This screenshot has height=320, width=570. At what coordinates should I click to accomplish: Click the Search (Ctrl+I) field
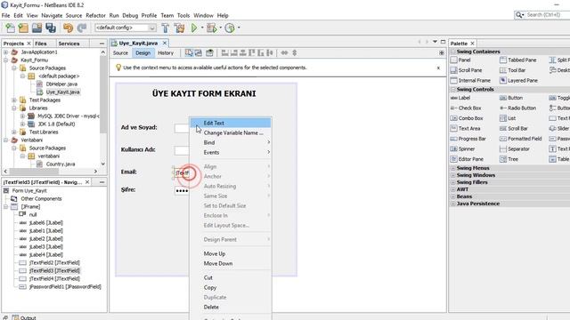[x=548, y=15]
